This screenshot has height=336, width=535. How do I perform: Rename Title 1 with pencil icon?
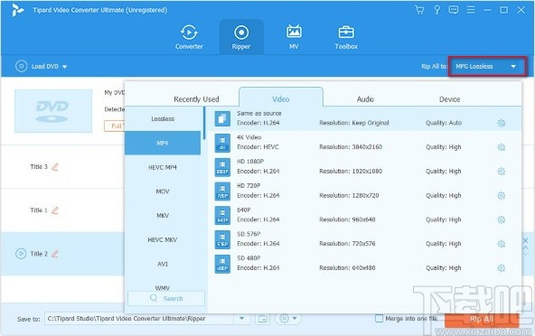coord(54,210)
